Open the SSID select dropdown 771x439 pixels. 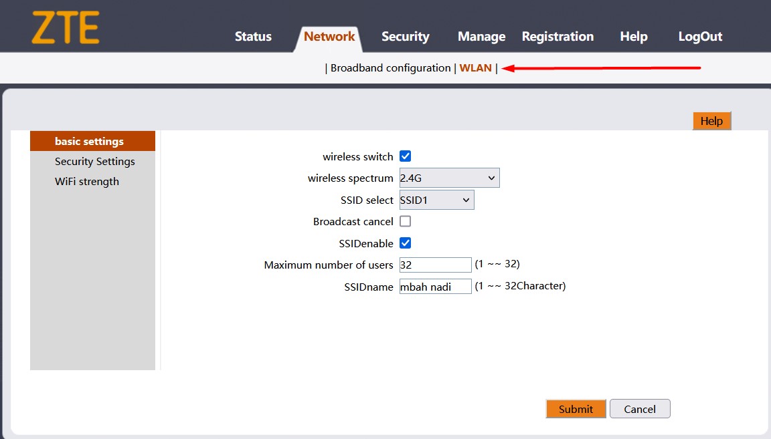[x=436, y=200]
